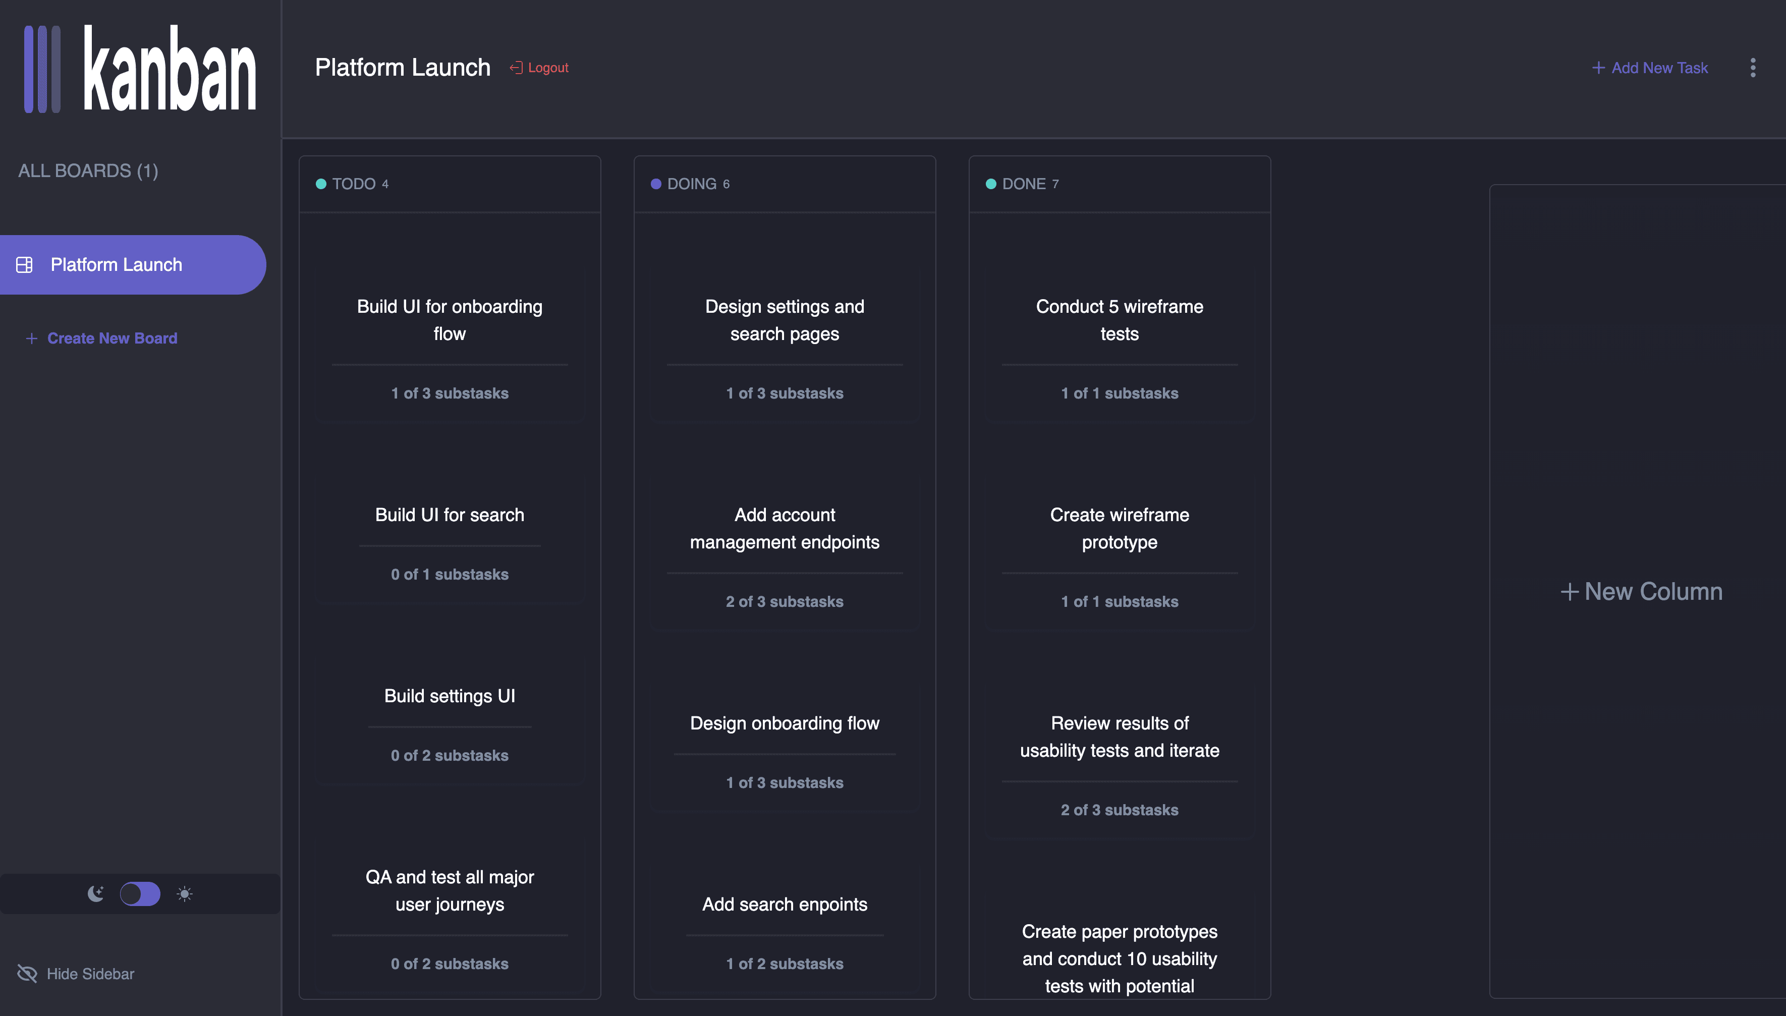Click the eye-slash icon next to Hide Sidebar
The width and height of the screenshot is (1786, 1016).
(x=27, y=974)
